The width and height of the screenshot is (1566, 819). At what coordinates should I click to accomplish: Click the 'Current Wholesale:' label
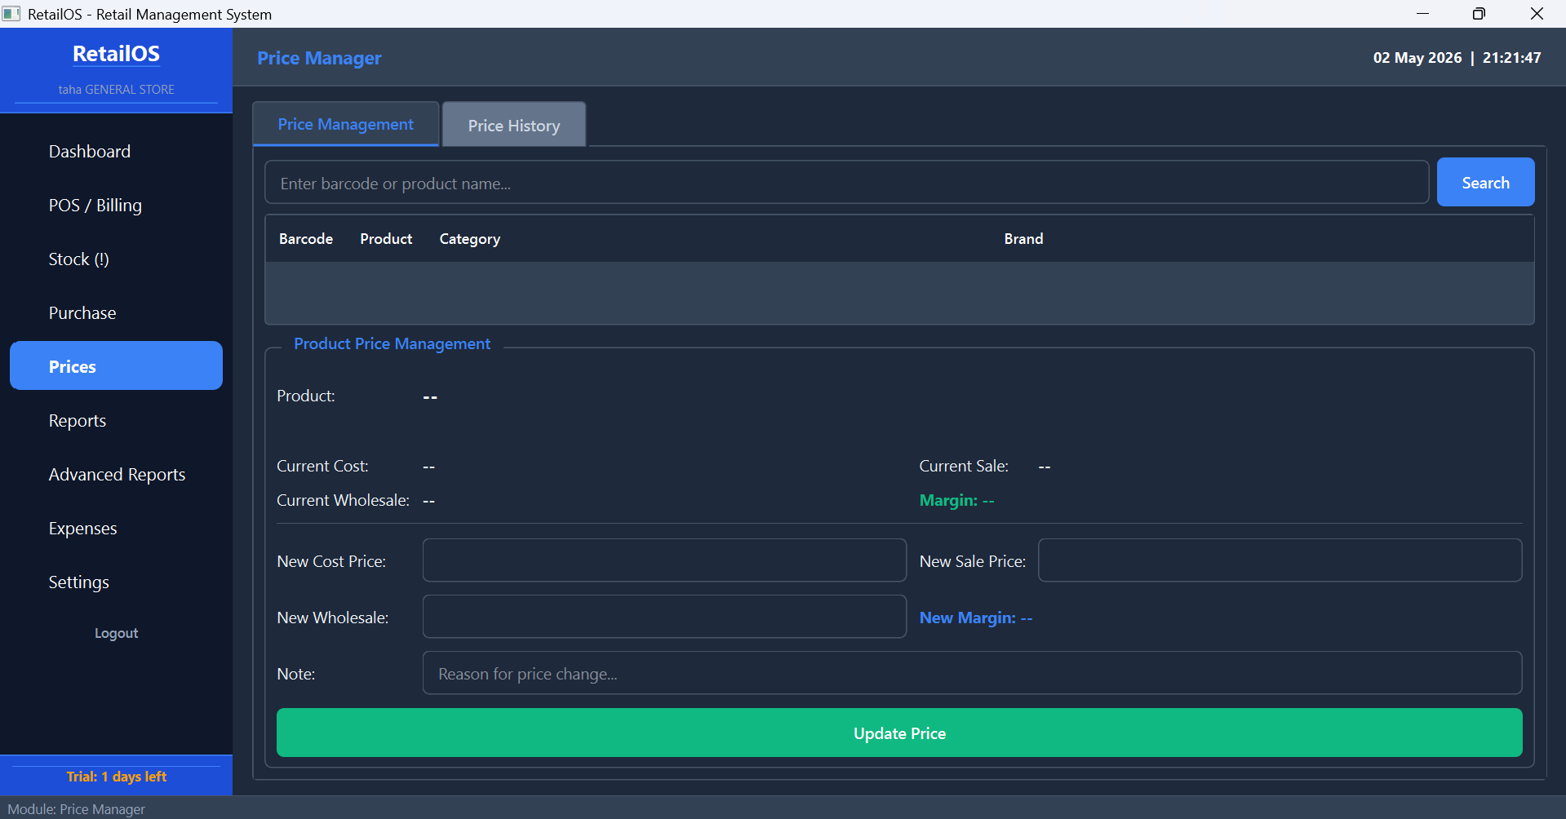pos(343,500)
